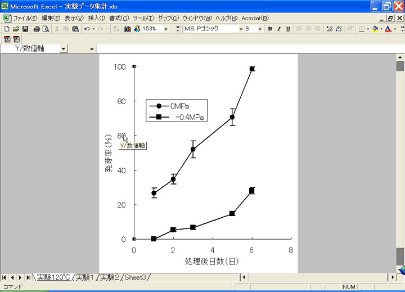Screen dimensions: 405x292
Task: Open the Y/数値軸 name box dropdown
Action: click(x=63, y=49)
